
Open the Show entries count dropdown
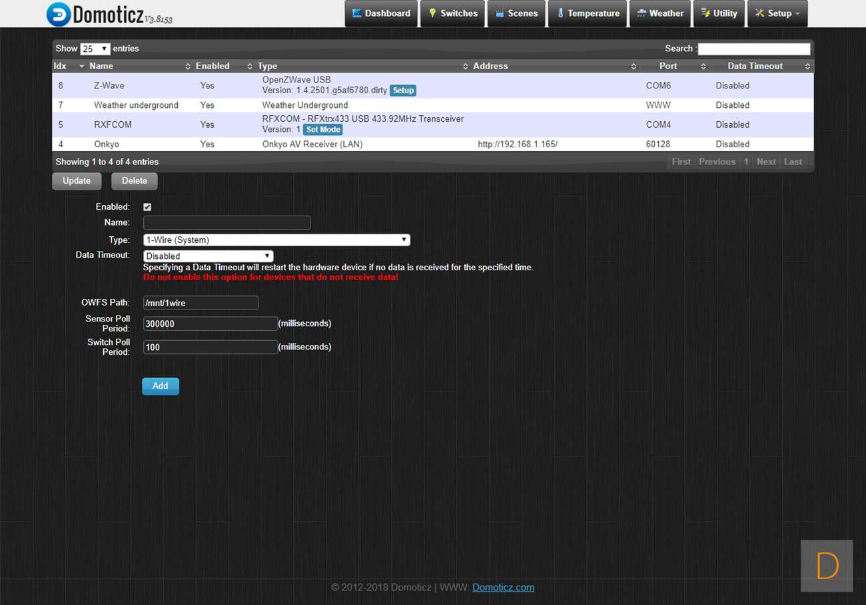(x=95, y=49)
